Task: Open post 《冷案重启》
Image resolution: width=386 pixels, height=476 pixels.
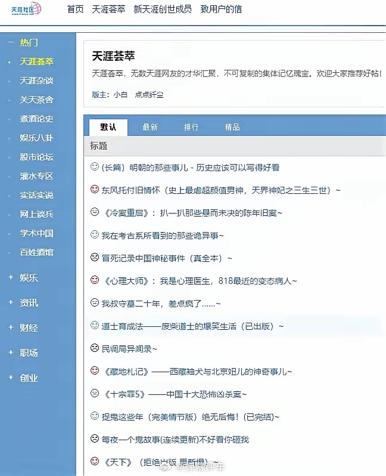Action: pos(192,213)
